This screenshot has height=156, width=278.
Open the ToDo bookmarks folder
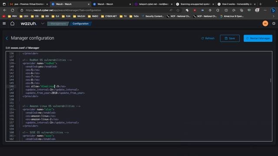134,16
